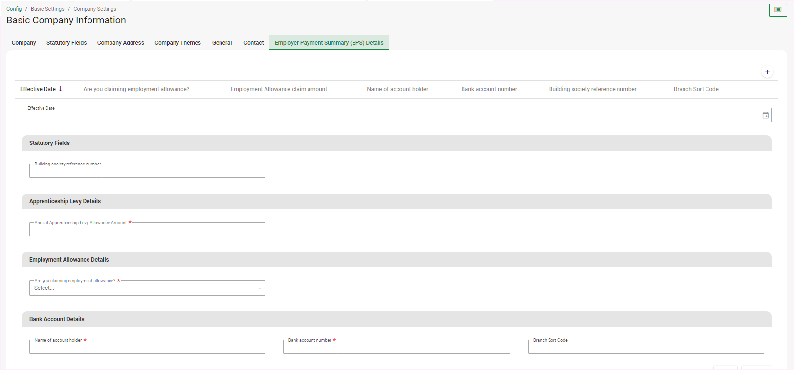Select the Company Themes tab

[177, 43]
